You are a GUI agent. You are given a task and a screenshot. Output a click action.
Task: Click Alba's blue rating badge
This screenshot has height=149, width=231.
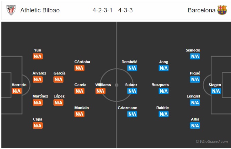(x=195, y=126)
